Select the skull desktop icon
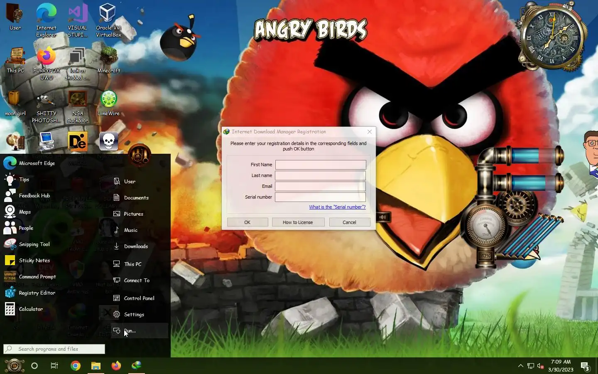598x374 pixels. coord(108,142)
